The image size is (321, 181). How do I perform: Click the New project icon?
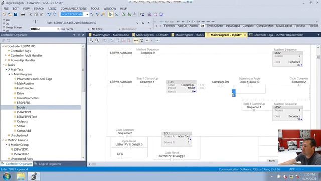coord(5,14)
